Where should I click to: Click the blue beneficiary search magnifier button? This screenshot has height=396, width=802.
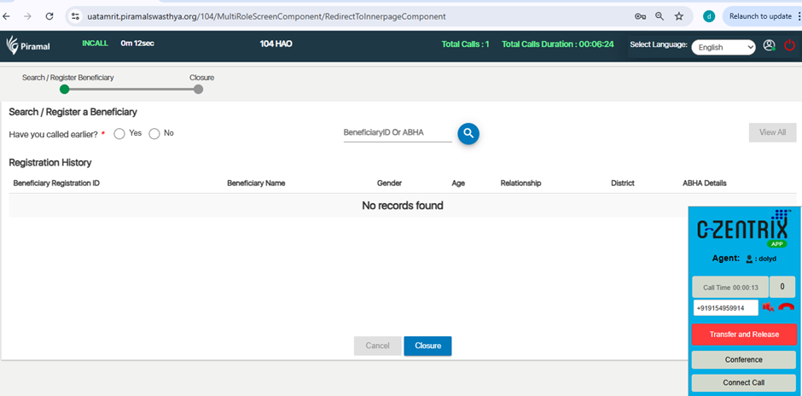(x=468, y=133)
